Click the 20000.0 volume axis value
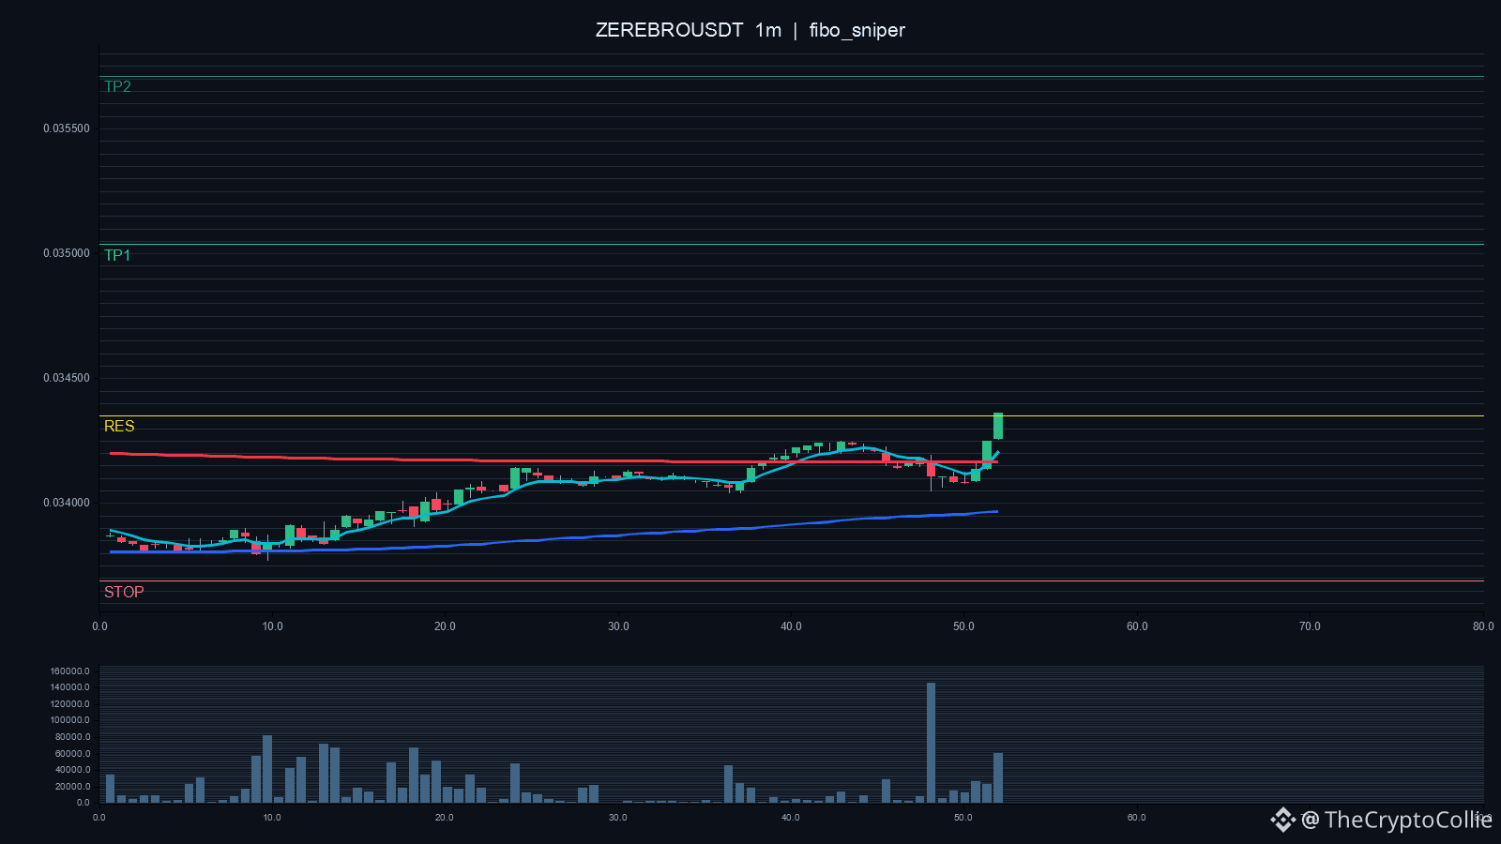The image size is (1501, 844). click(72, 787)
